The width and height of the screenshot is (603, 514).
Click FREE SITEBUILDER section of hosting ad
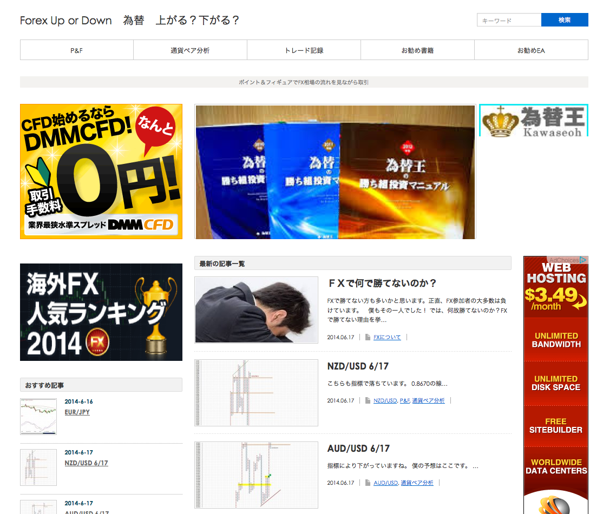click(x=556, y=426)
